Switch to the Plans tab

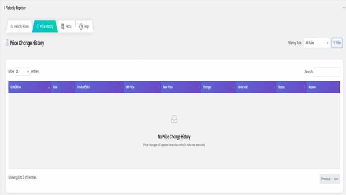(66, 26)
